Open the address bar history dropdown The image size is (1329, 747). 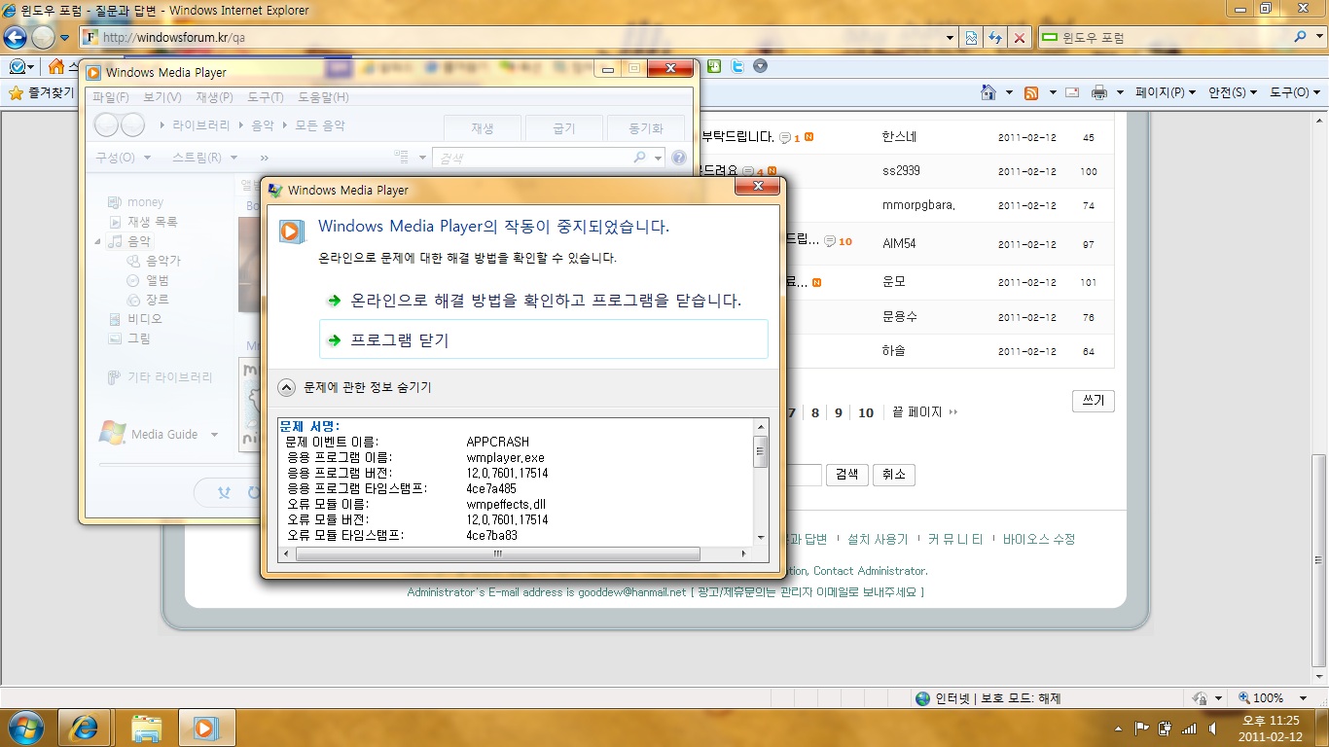[x=951, y=37]
